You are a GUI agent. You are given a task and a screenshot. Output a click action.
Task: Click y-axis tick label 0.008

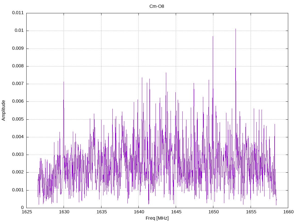[x=18, y=66]
